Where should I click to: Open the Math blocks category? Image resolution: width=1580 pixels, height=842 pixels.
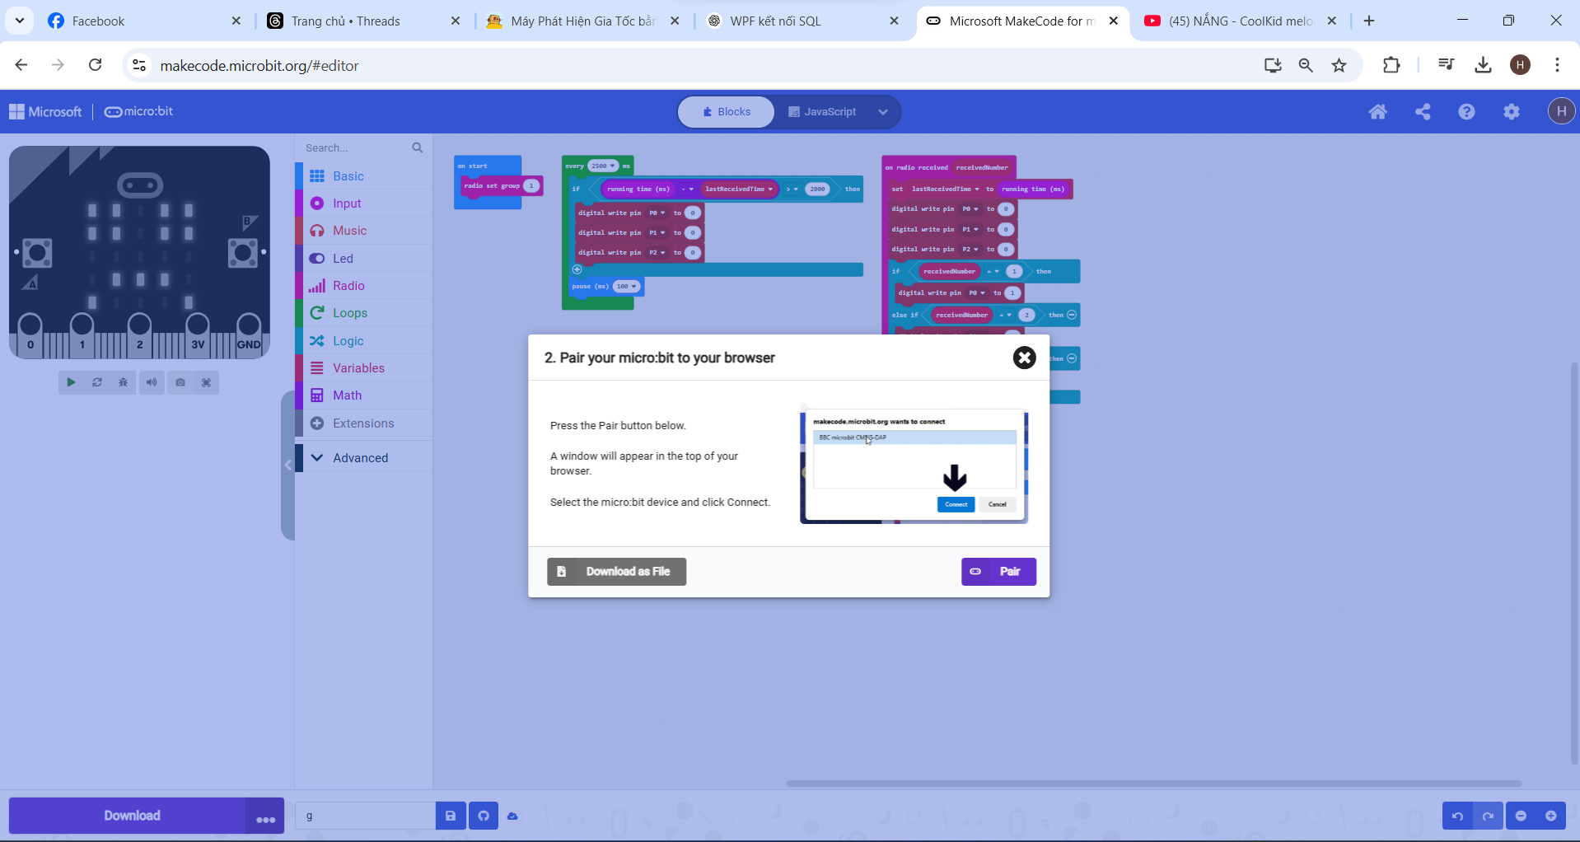[363, 395]
